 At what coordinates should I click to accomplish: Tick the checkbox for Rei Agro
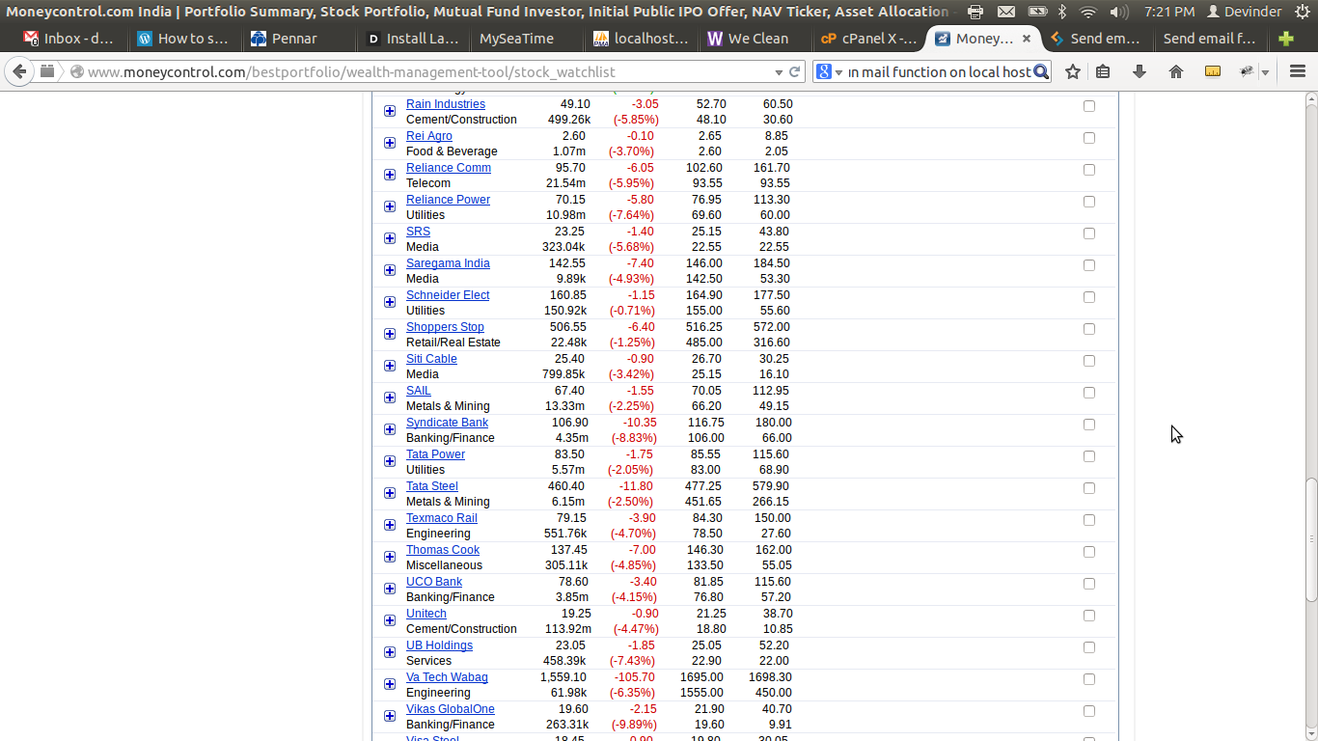(x=1089, y=138)
